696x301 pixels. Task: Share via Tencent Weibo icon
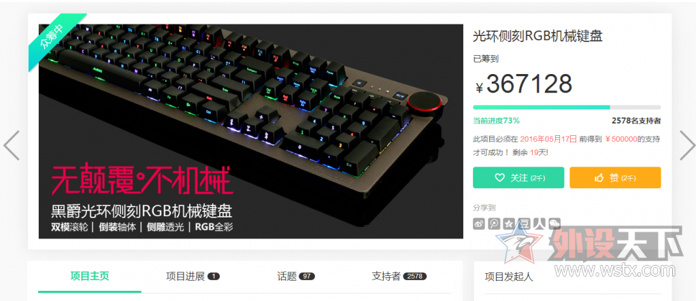click(494, 224)
